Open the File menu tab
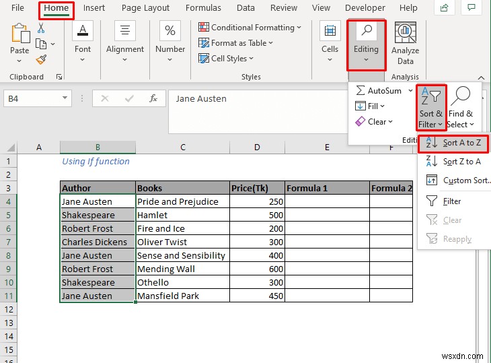 17,8
